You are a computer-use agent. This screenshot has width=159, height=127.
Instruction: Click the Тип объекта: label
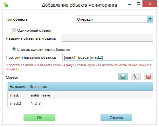[x=17, y=19]
